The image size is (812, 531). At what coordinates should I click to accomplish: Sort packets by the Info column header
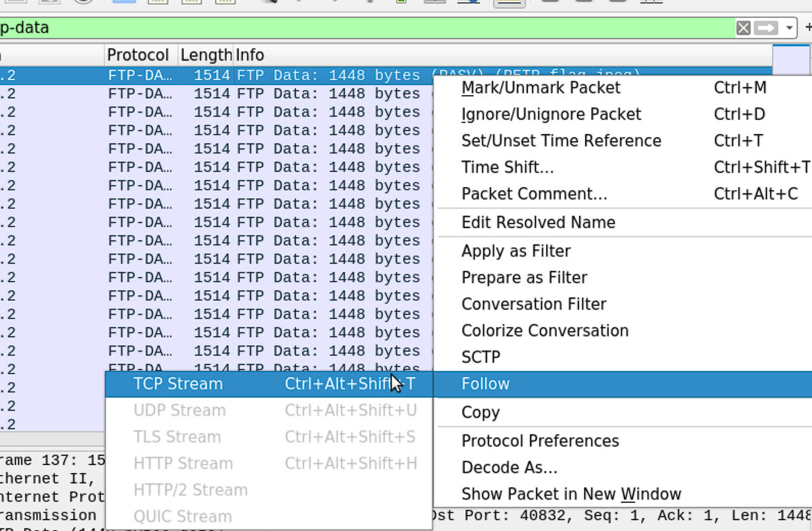(502, 55)
